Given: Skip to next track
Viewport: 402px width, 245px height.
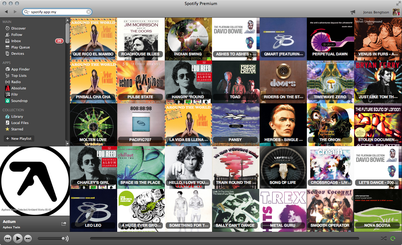Looking at the screenshot, I should [28, 239].
